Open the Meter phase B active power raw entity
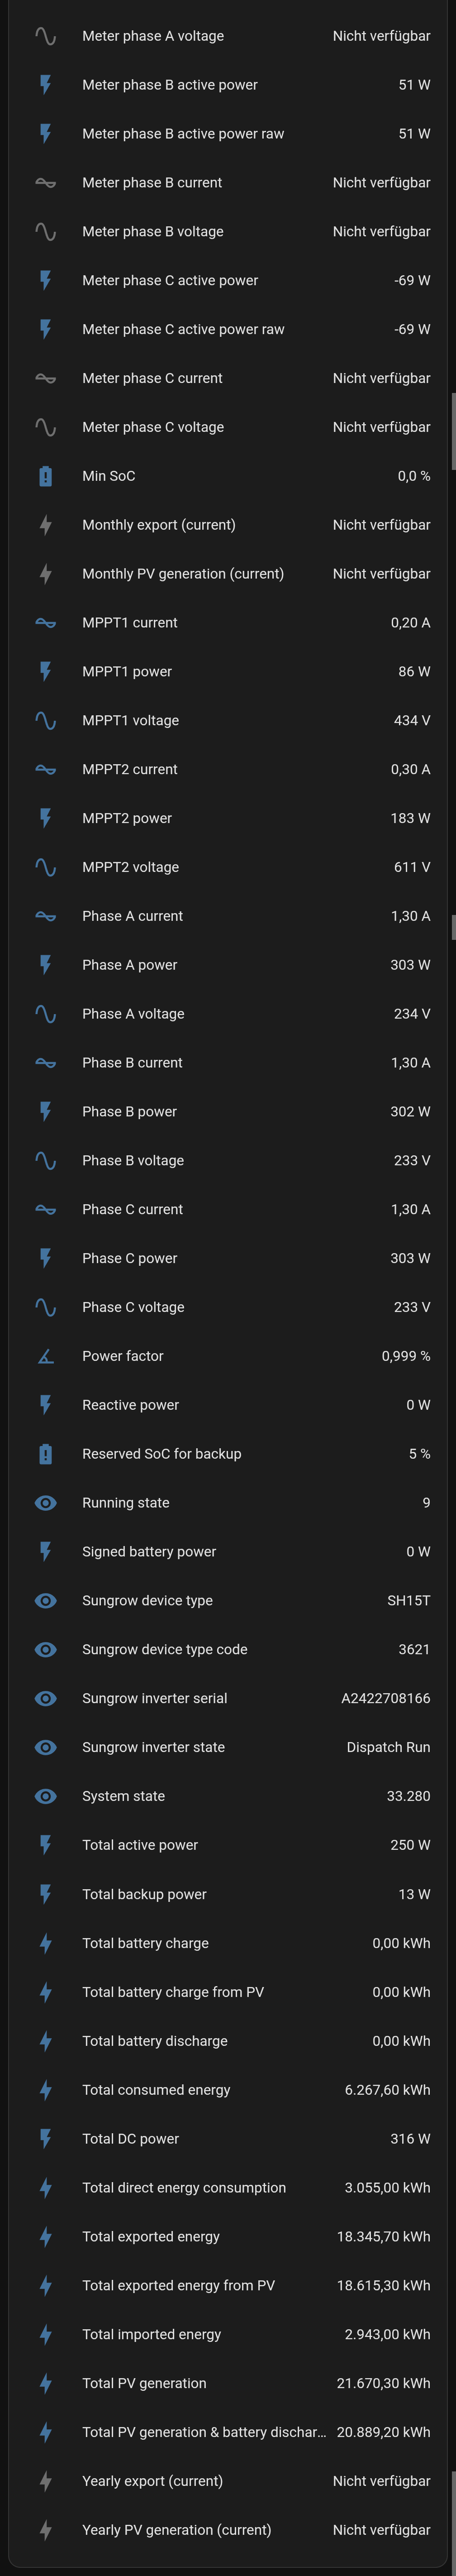This screenshot has height=2576, width=456. click(183, 134)
